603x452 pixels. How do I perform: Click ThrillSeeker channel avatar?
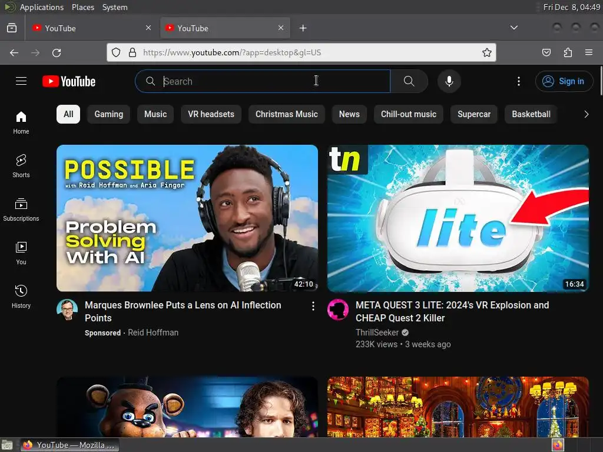[x=338, y=310]
